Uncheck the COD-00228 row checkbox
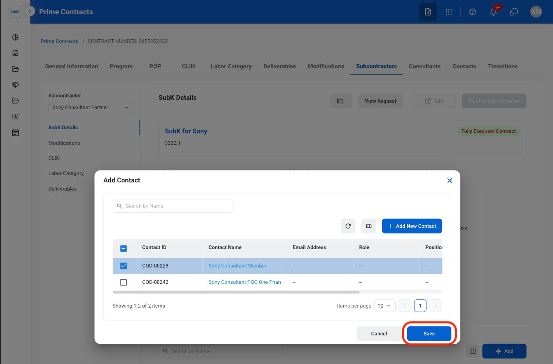Image resolution: width=553 pixels, height=364 pixels. (x=124, y=266)
